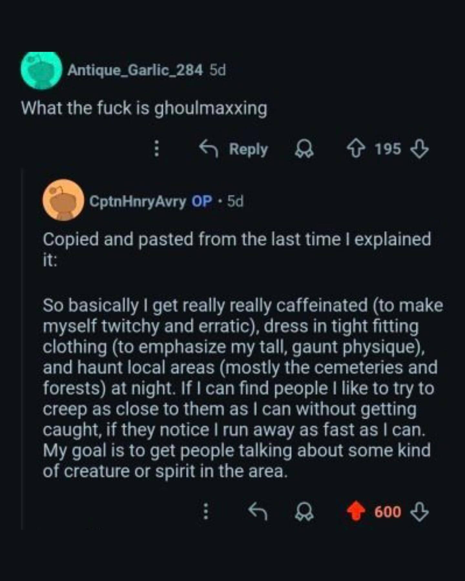Open Antique_Garlic_284's avatar profile
This screenshot has height=581, width=465.
(42, 70)
